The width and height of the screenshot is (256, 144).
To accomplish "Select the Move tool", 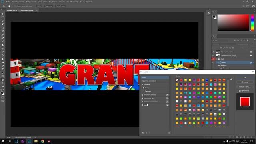I will click(x=3, y=14).
